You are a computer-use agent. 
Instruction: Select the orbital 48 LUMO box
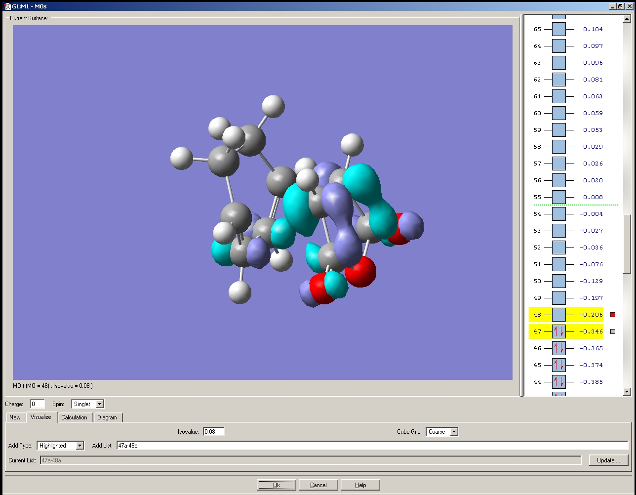coord(558,315)
